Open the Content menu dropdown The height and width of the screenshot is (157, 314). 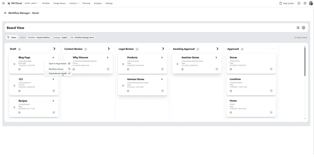tap(74, 3)
